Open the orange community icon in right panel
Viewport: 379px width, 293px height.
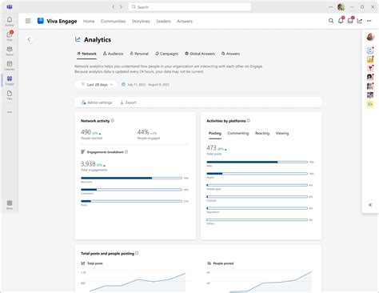tap(370, 59)
